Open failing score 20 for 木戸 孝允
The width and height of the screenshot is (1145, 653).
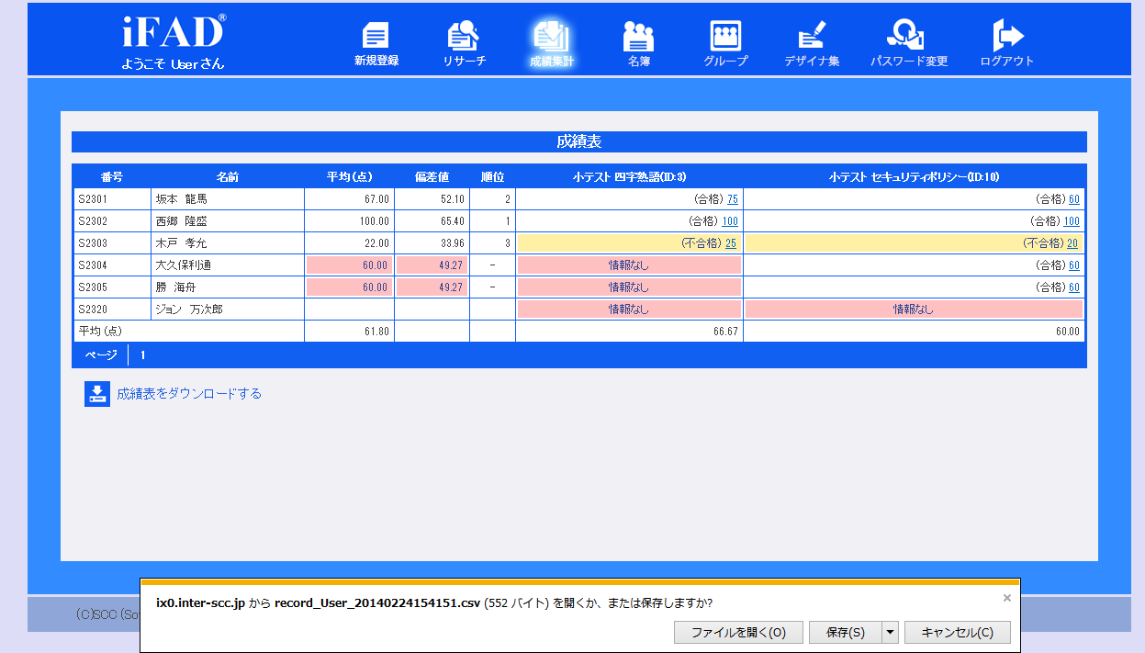pyautogui.click(x=1072, y=243)
